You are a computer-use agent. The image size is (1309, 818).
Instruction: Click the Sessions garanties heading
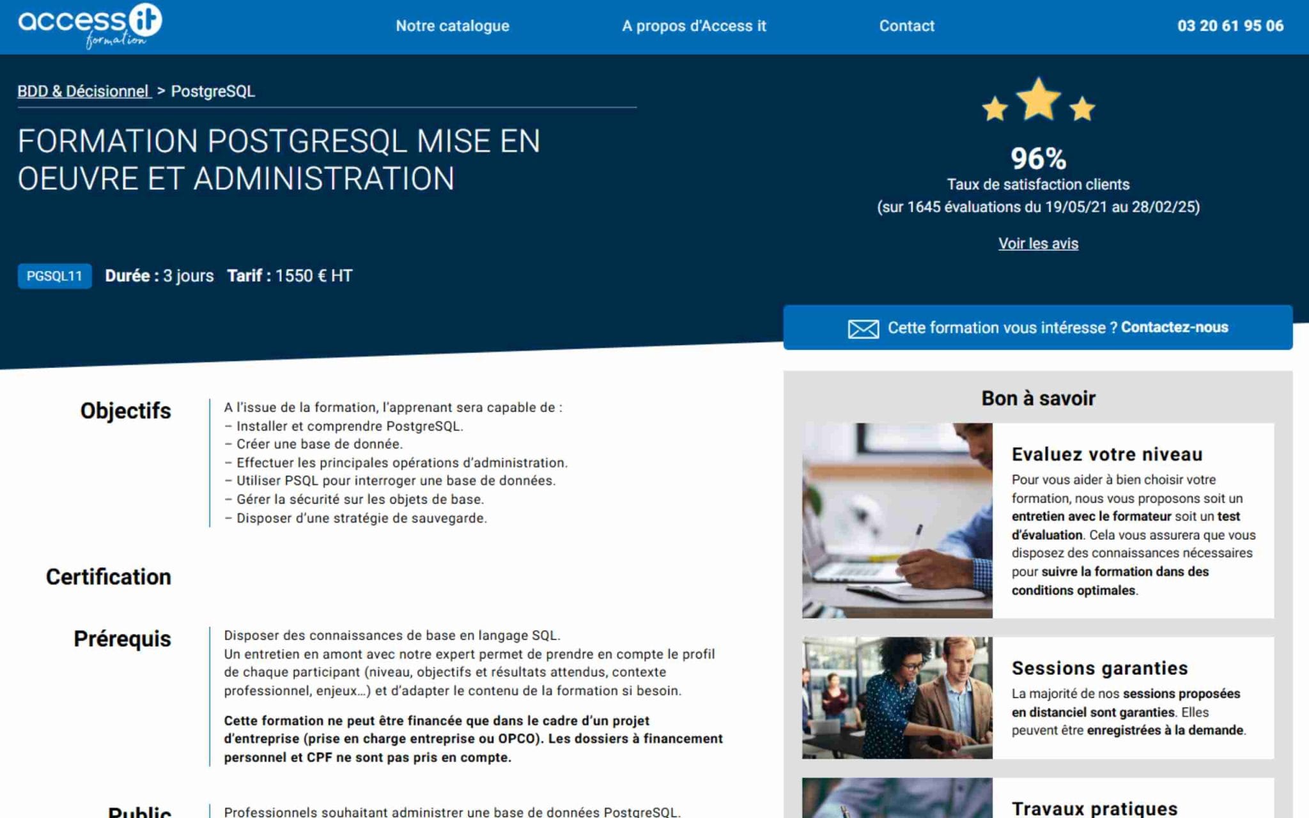[x=1099, y=668]
